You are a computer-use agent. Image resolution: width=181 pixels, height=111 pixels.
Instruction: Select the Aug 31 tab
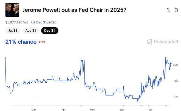point(30,31)
